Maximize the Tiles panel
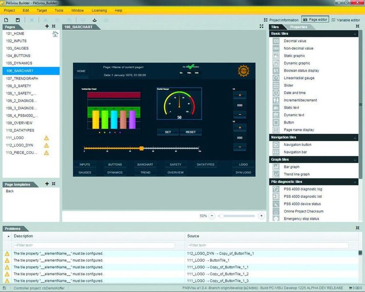The width and height of the screenshot is (365, 292). 358,26
